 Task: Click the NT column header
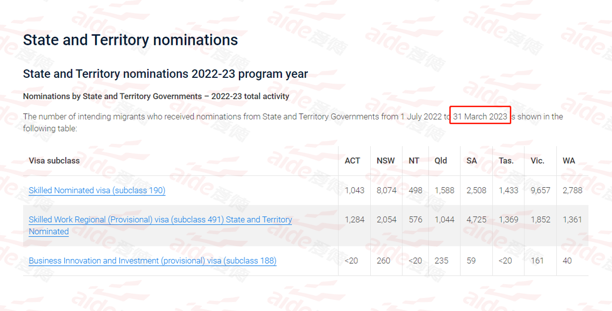414,160
